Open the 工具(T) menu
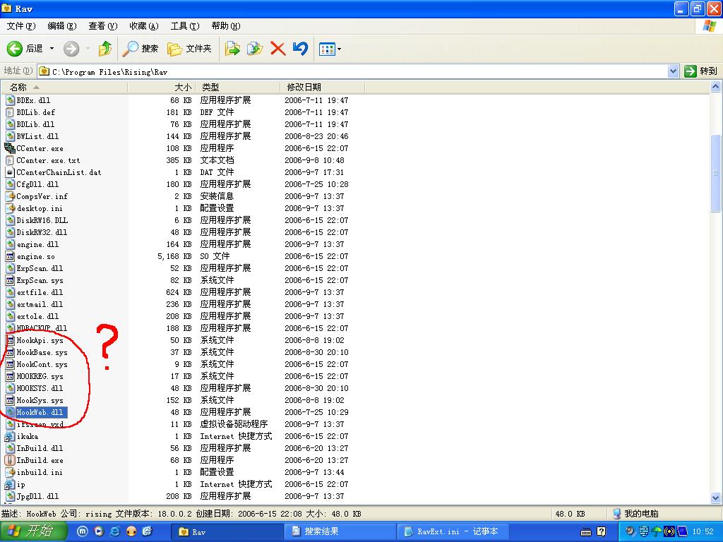This screenshot has height=542, width=723. [x=185, y=26]
